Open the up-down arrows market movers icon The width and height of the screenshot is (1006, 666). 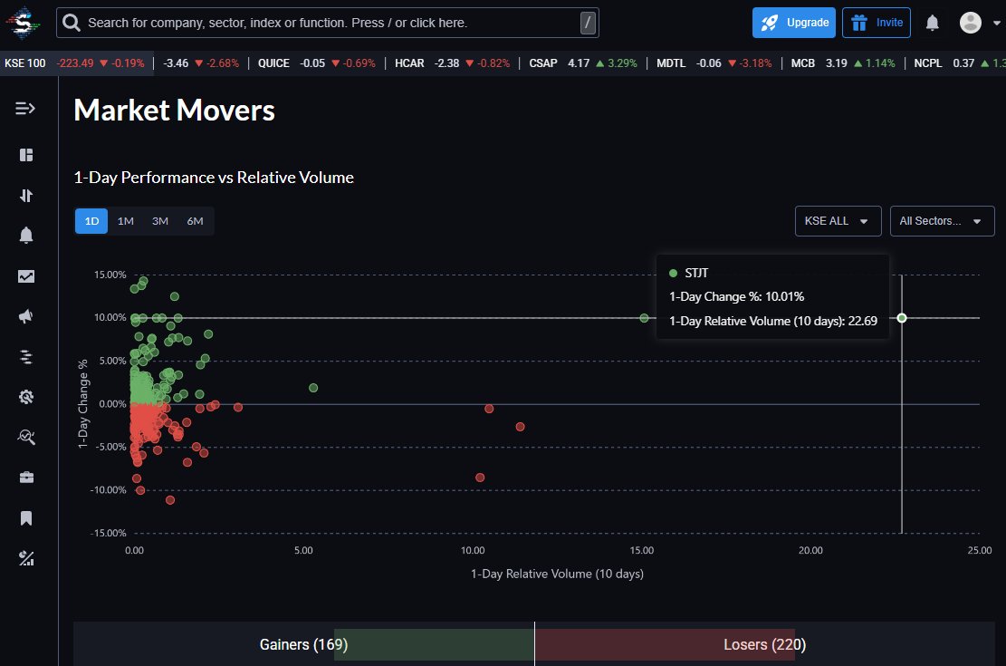[x=26, y=196]
